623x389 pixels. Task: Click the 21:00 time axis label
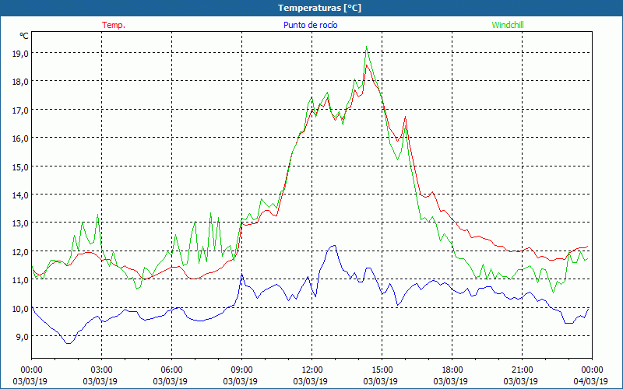click(x=522, y=370)
